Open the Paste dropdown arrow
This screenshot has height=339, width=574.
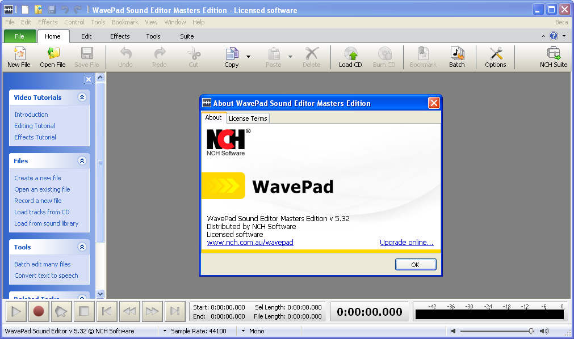click(x=290, y=57)
